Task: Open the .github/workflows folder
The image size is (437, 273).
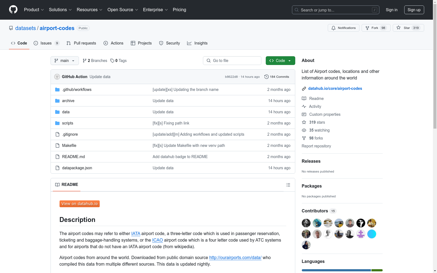Action: coord(77,90)
